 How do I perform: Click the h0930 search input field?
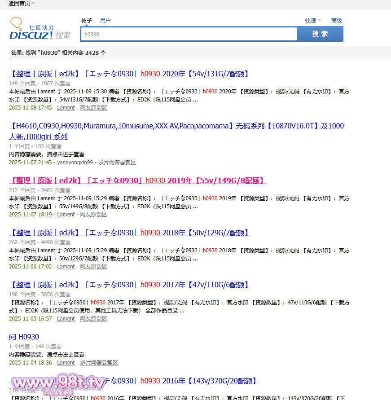[x=189, y=34]
